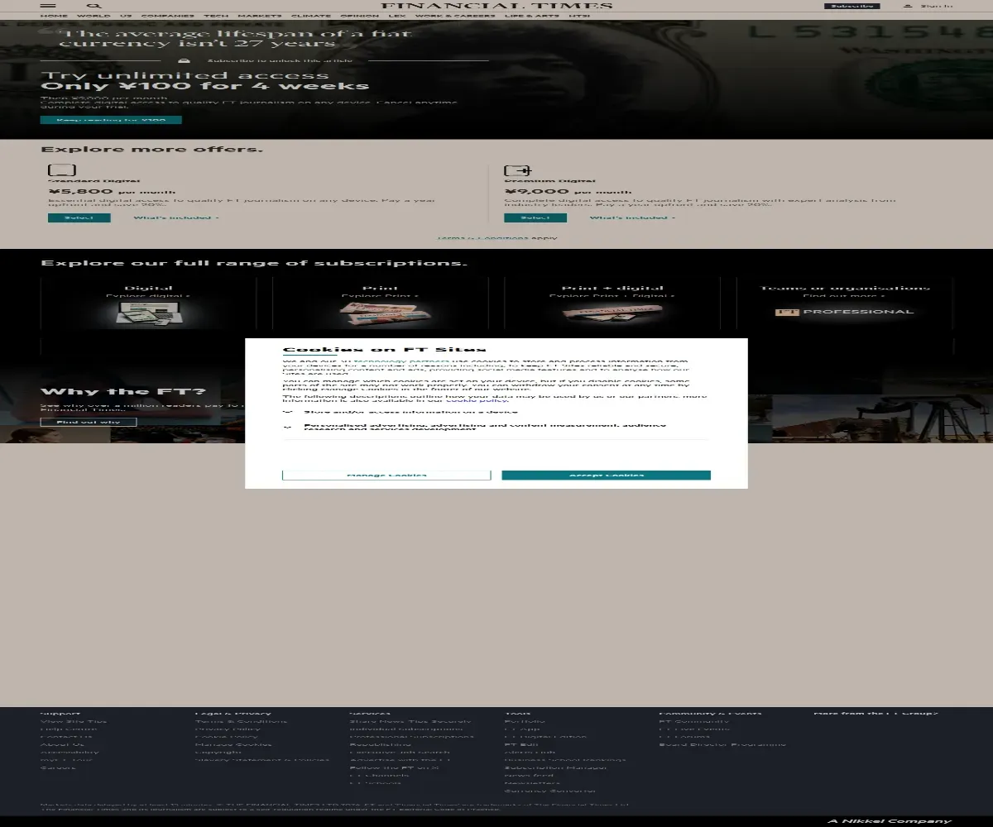Click the Sign In person icon
The width and height of the screenshot is (993, 827).
908,5
